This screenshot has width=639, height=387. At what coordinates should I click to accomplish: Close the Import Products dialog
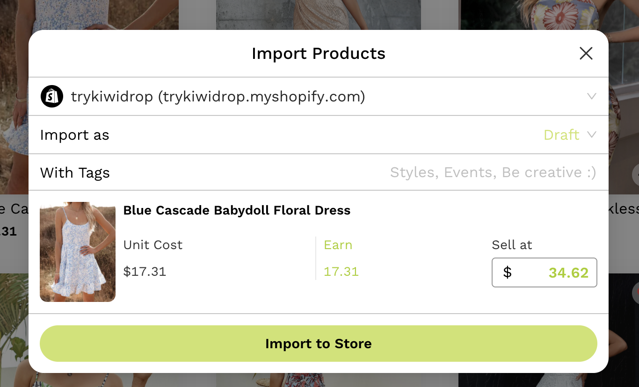[x=586, y=53]
